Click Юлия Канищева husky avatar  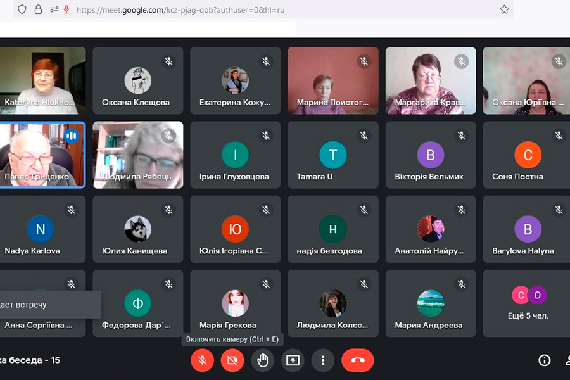click(x=138, y=229)
